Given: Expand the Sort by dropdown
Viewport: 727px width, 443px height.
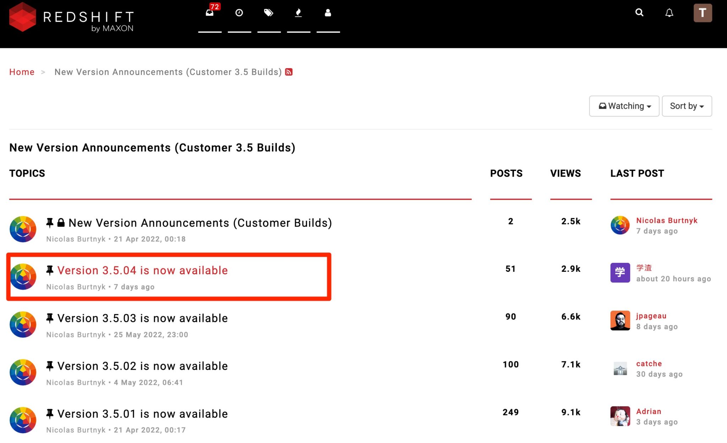Looking at the screenshot, I should point(687,106).
